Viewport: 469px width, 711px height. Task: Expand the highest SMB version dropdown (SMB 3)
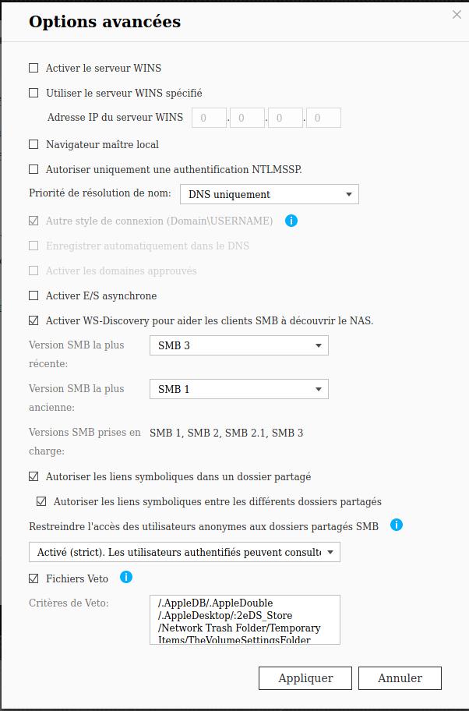tap(238, 345)
